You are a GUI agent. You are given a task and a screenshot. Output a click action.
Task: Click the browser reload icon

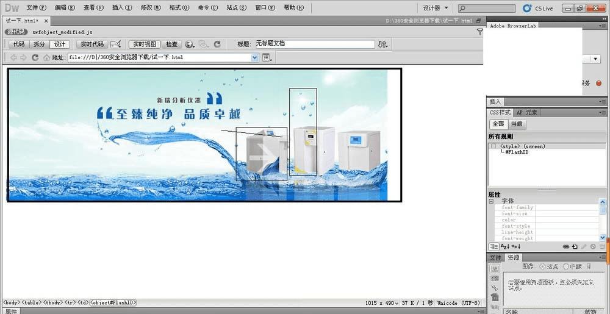(35, 57)
